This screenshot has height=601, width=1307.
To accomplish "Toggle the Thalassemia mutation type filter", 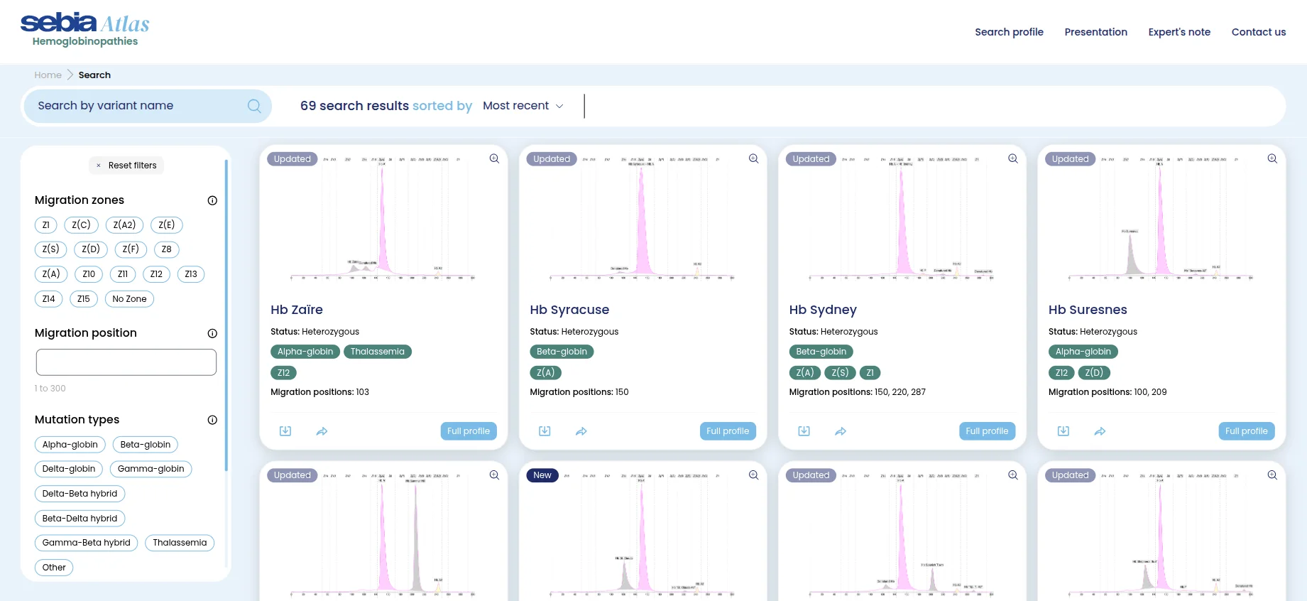I will [180, 543].
